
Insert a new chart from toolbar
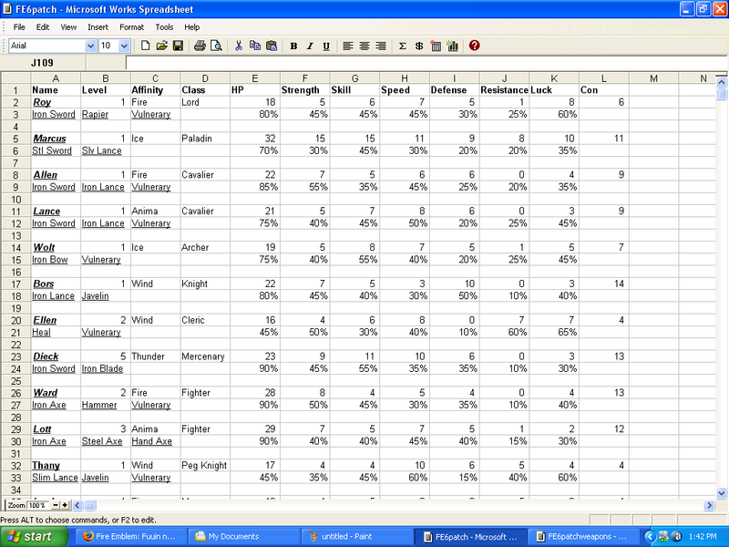click(453, 46)
